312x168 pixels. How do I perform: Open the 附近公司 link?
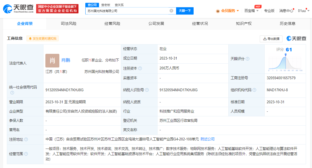[x=208, y=139]
